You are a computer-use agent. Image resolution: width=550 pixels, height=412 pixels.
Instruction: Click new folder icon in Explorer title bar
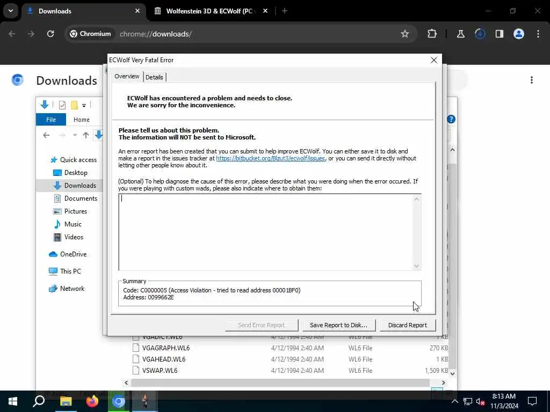[74, 105]
